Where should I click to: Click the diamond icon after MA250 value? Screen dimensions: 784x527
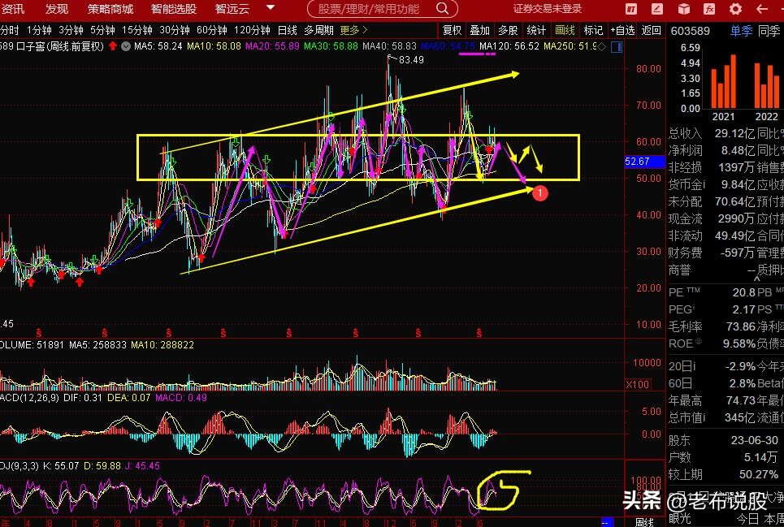click(602, 46)
